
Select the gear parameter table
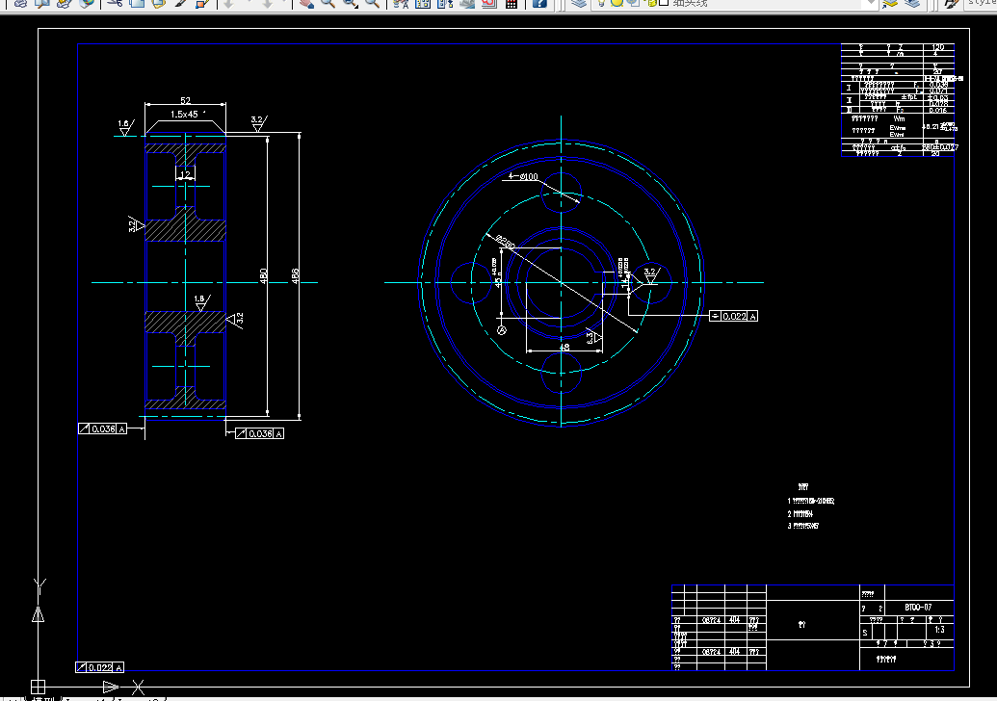pyautogui.click(x=898, y=100)
